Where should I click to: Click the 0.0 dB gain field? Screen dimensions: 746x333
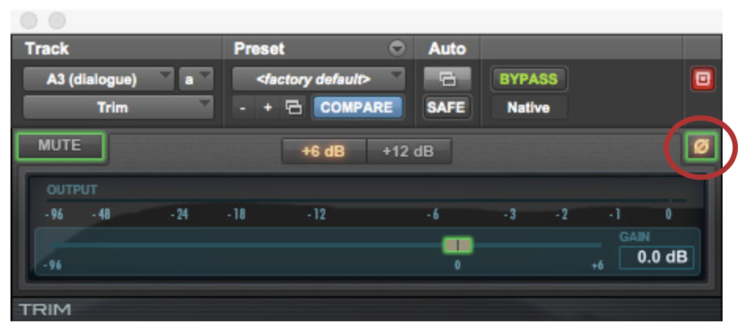click(656, 257)
